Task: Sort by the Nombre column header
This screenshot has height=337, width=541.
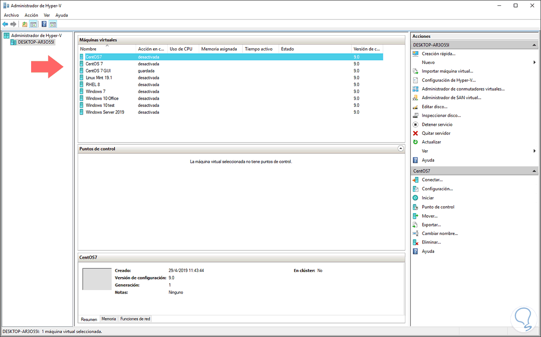Action: [x=107, y=49]
